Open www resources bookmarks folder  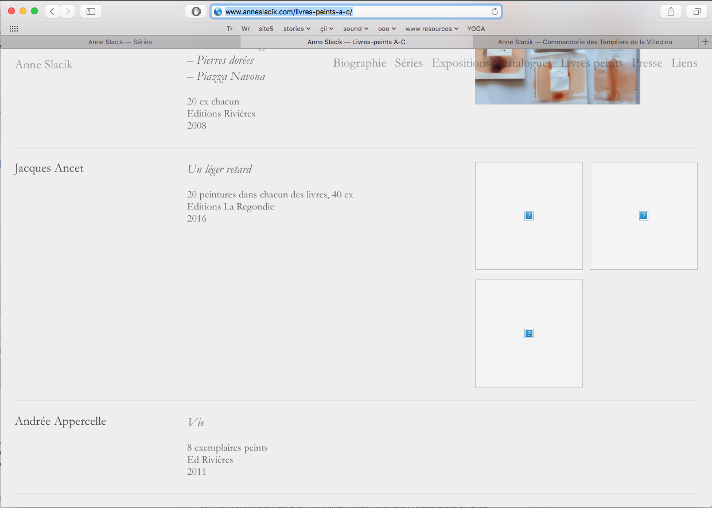pyautogui.click(x=431, y=29)
